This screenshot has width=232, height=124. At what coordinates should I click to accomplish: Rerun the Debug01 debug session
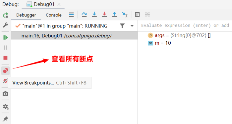6,15
